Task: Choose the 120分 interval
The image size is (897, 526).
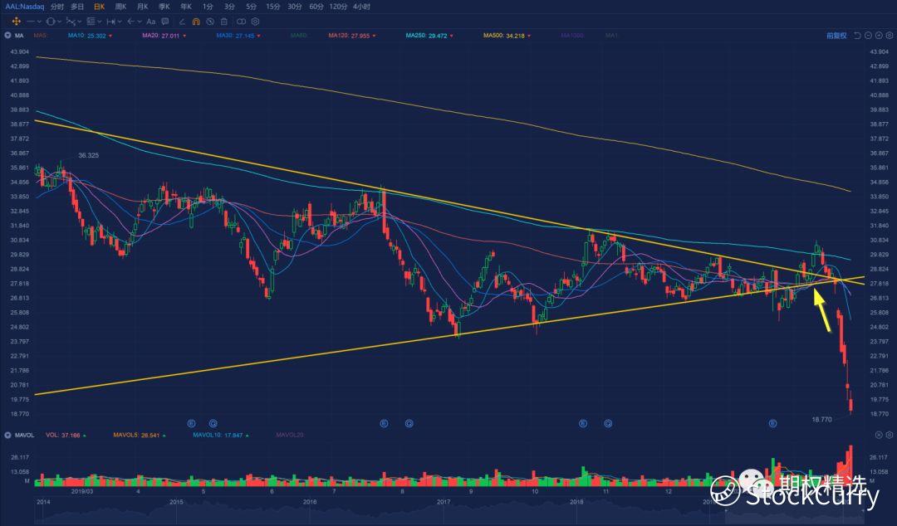Action: [338, 7]
